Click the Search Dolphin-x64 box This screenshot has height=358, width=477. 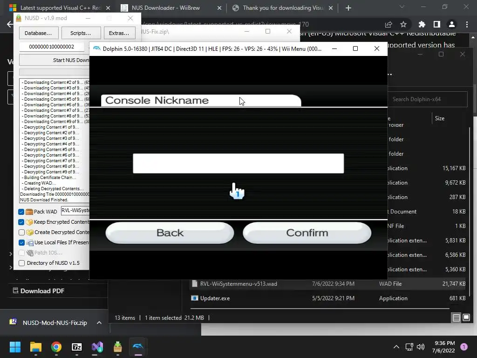(428, 99)
